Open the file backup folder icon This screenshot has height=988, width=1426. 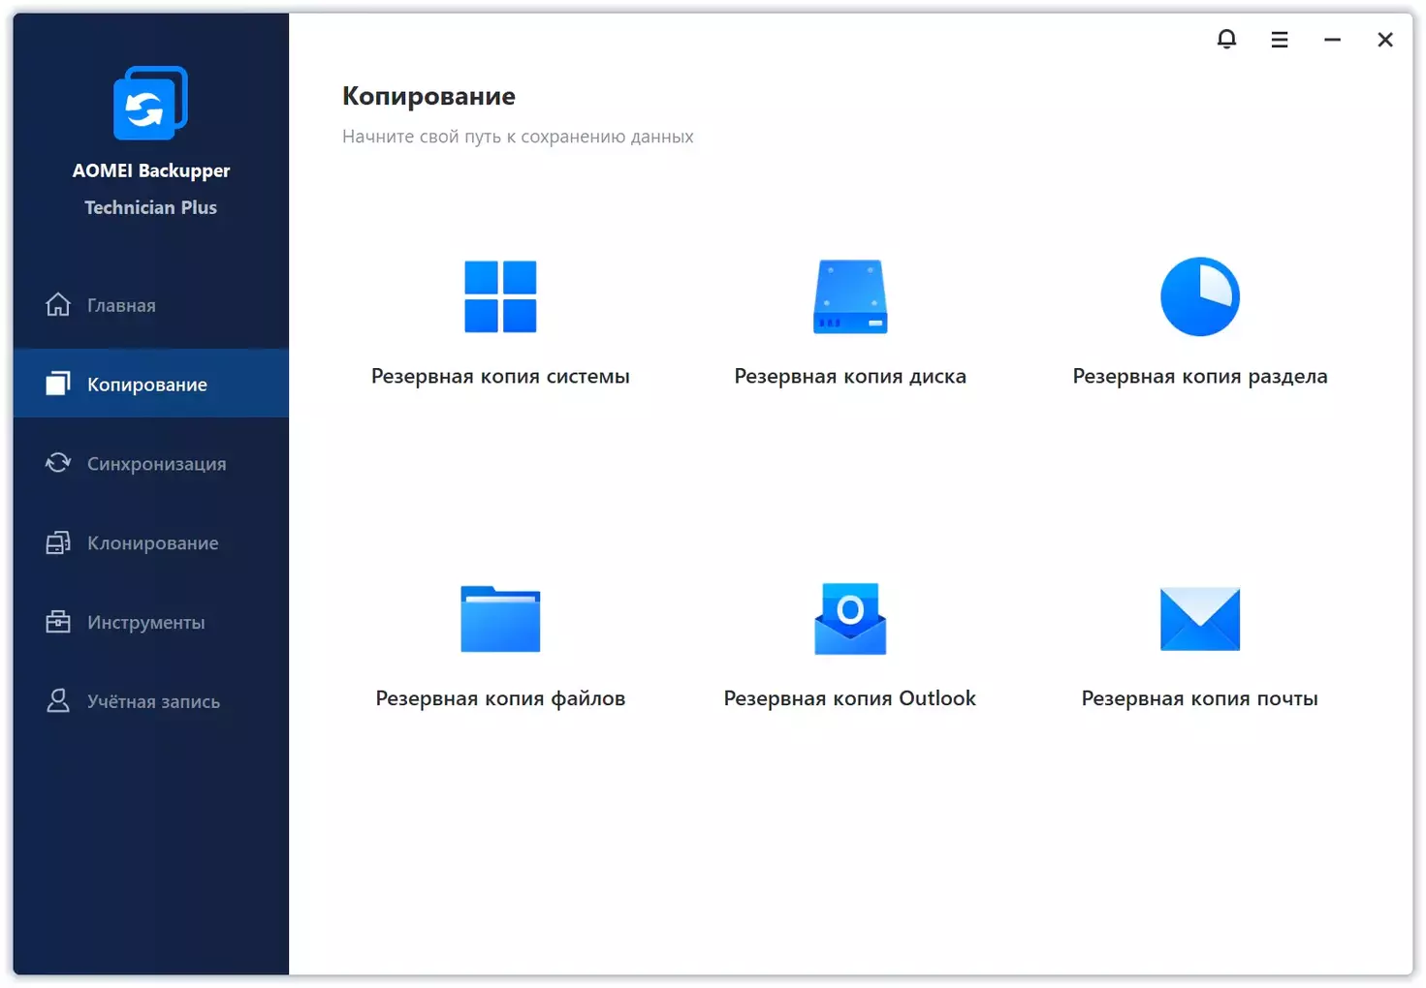(x=500, y=619)
